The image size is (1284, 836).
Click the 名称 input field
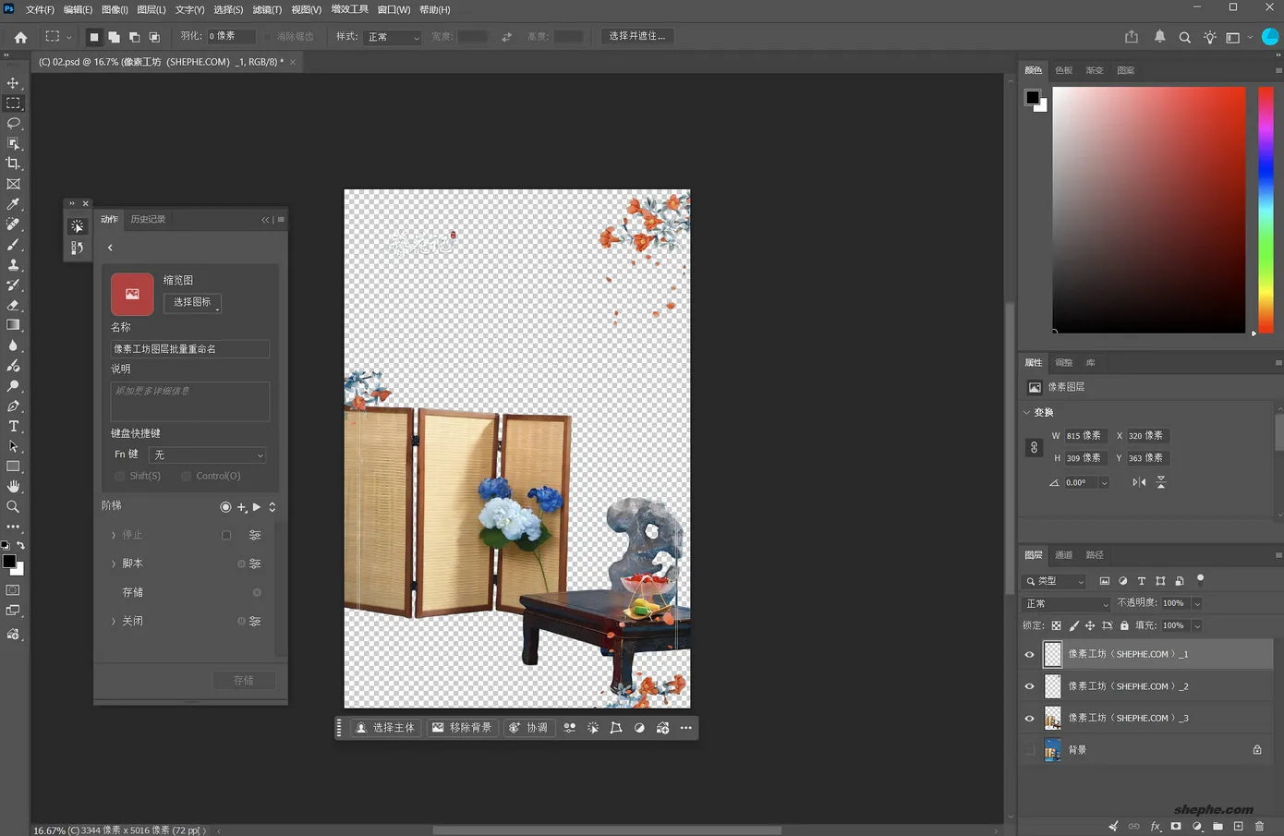click(189, 349)
